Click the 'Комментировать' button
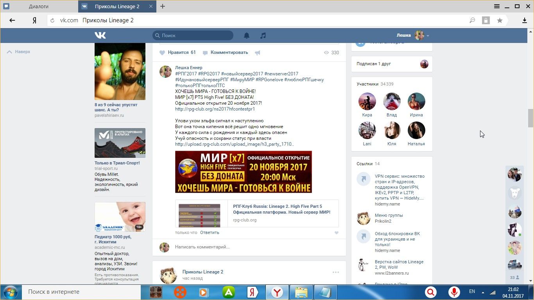This screenshot has width=534, height=300. pyautogui.click(x=225, y=52)
